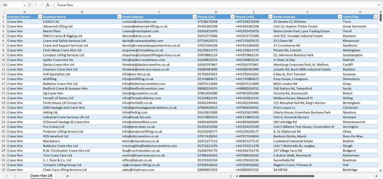Select cell +441792641653
The width and height of the screenshot is (383, 179).
[x=254, y=74]
